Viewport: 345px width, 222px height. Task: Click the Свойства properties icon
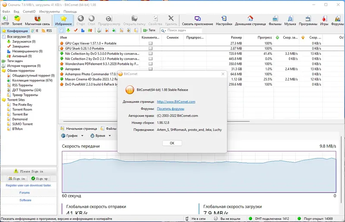155,20
